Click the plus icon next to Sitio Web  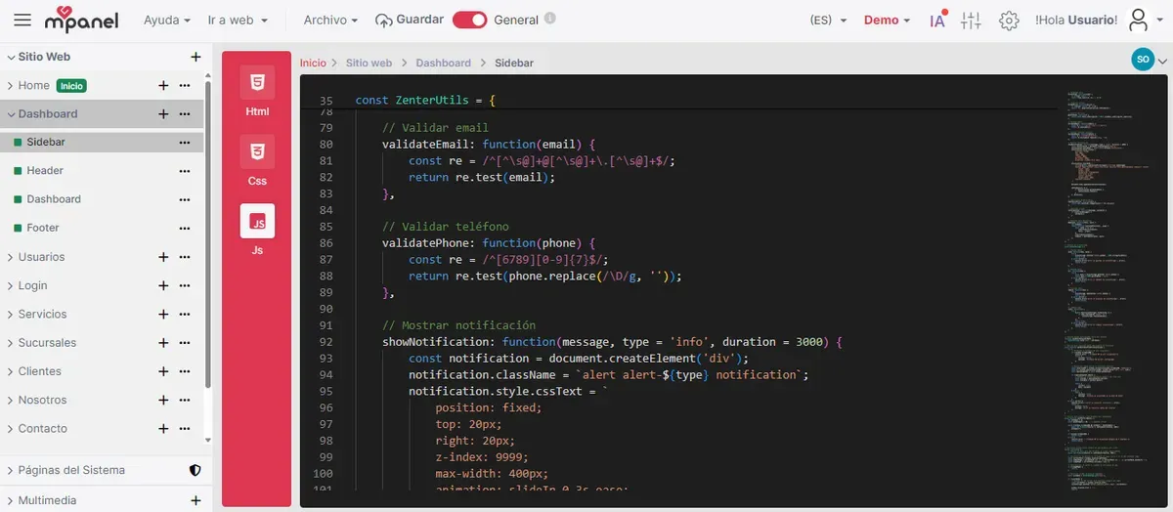[195, 57]
